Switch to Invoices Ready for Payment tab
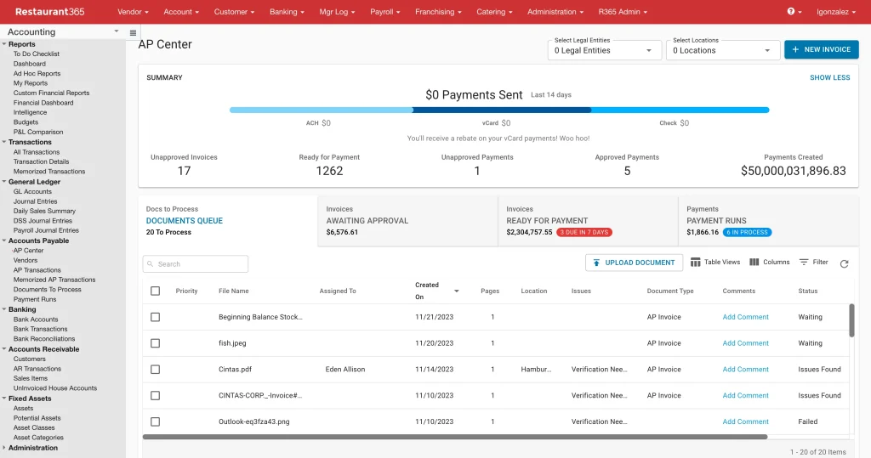Viewport: 871px width, 458px height. point(589,221)
